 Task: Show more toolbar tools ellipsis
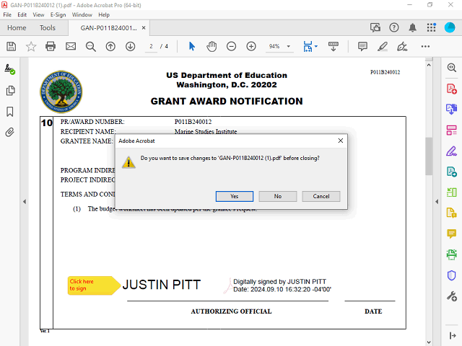(x=425, y=46)
